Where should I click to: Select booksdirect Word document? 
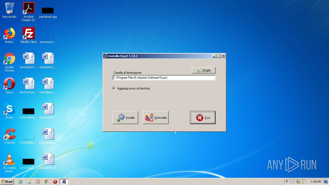coord(29,61)
